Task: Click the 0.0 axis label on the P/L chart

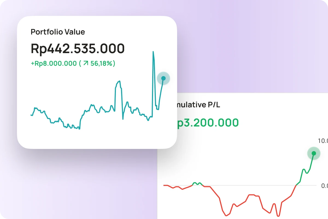Action: tap(324, 186)
